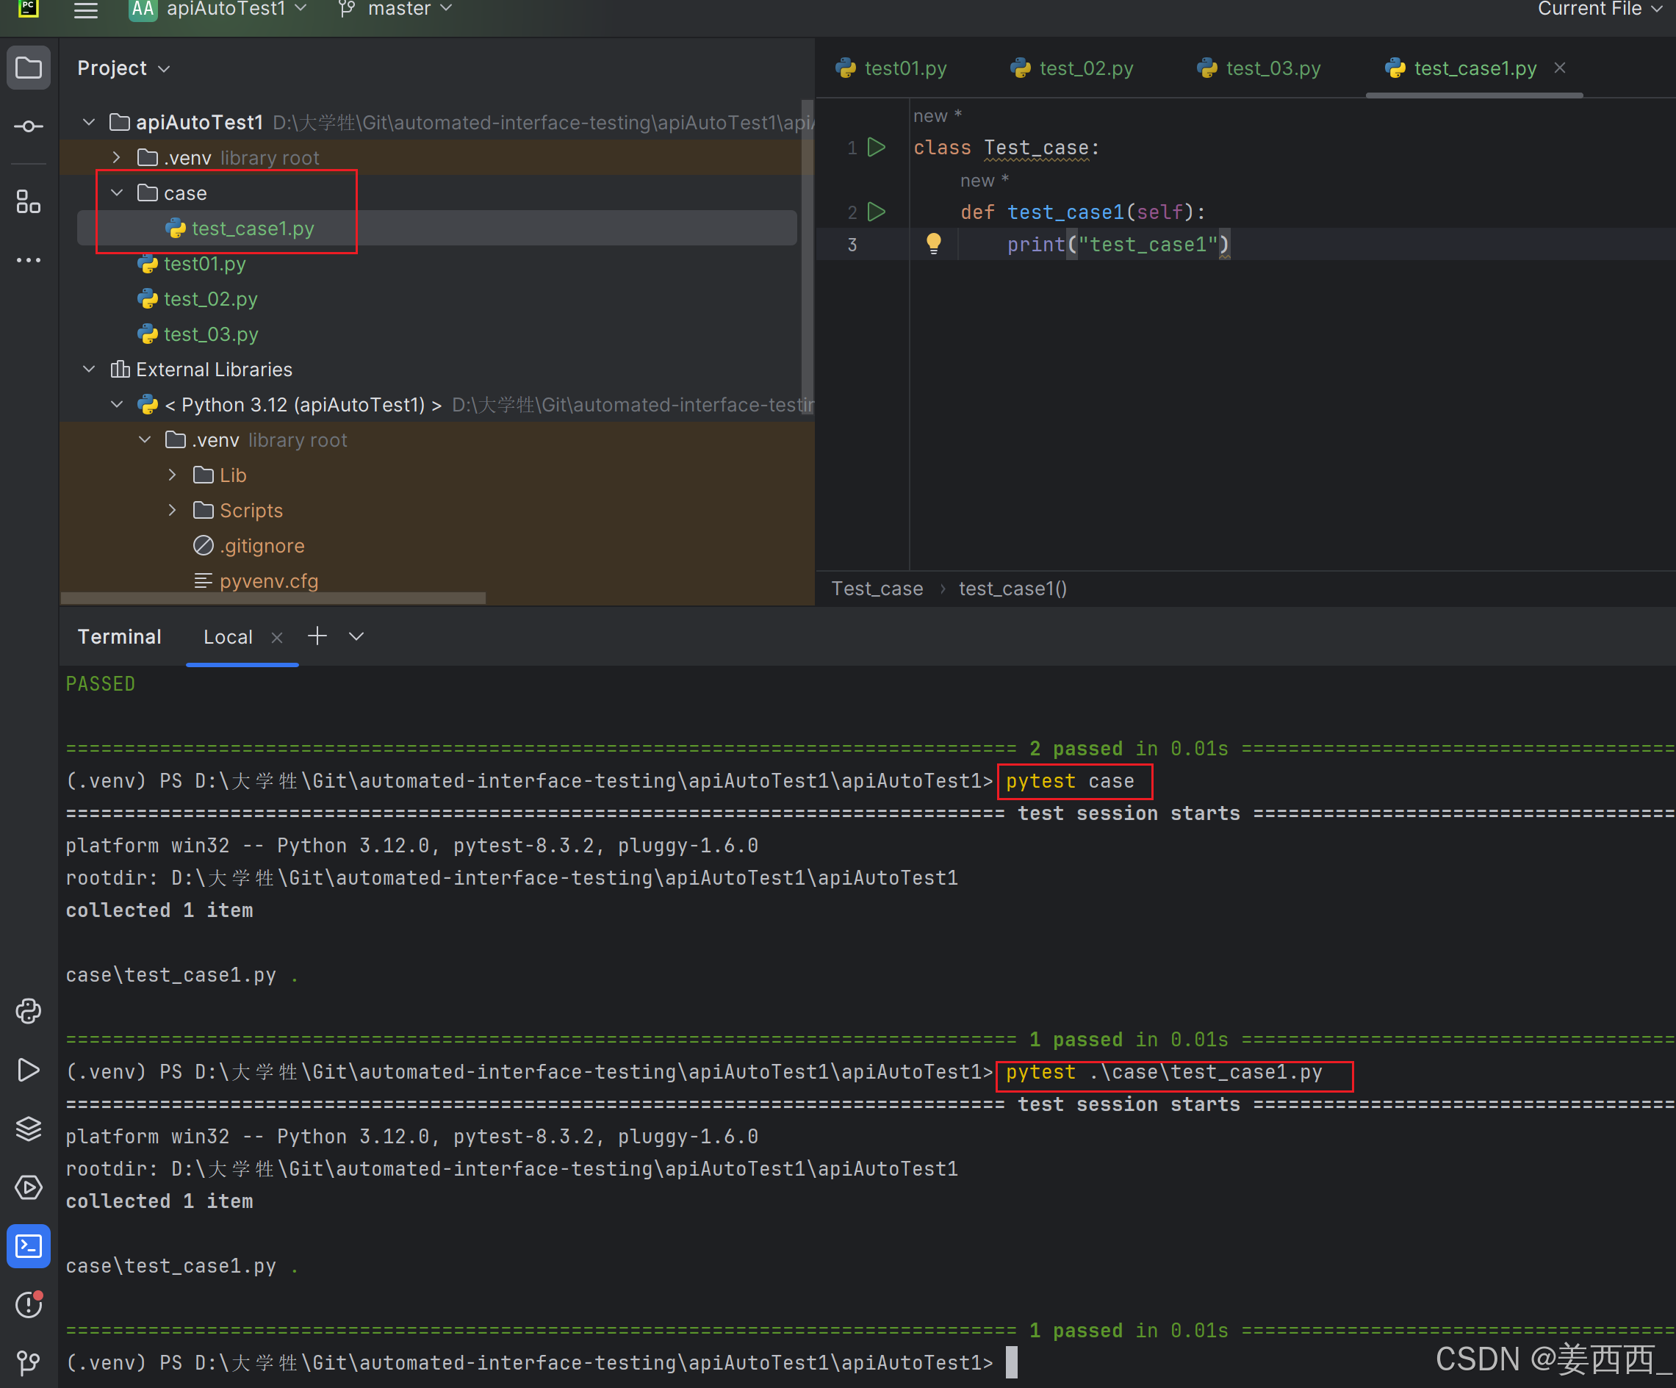This screenshot has height=1388, width=1676.
Task: Toggle the Terminal tool window icon
Action: (29, 1246)
